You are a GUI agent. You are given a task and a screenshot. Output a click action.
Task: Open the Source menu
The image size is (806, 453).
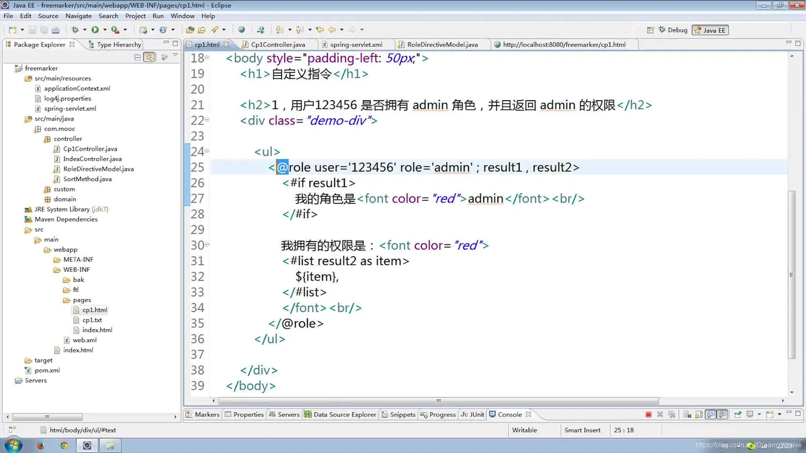[x=48, y=16]
